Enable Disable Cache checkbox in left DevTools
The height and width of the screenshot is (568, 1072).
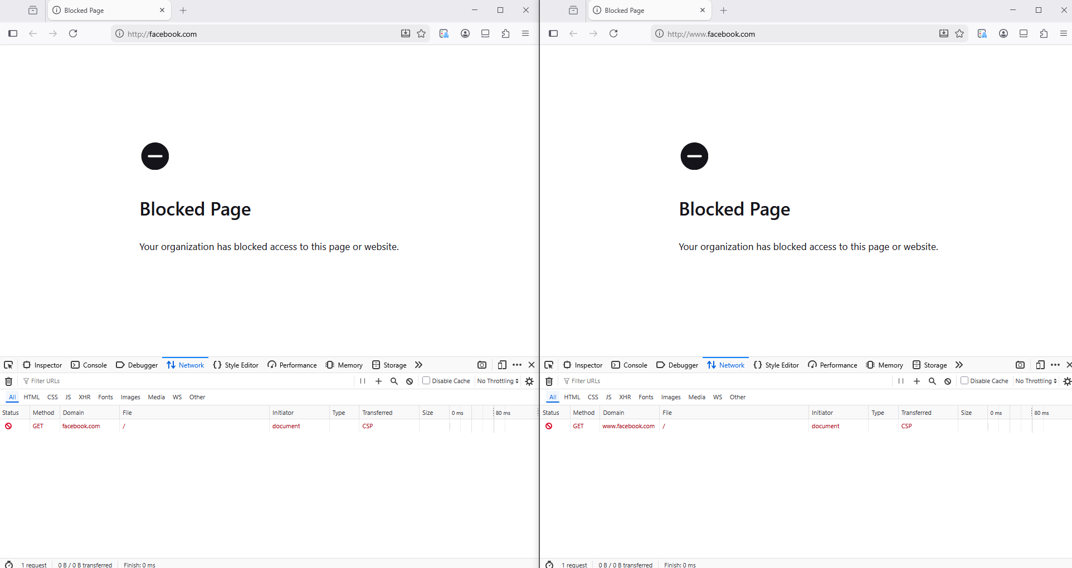click(x=426, y=380)
